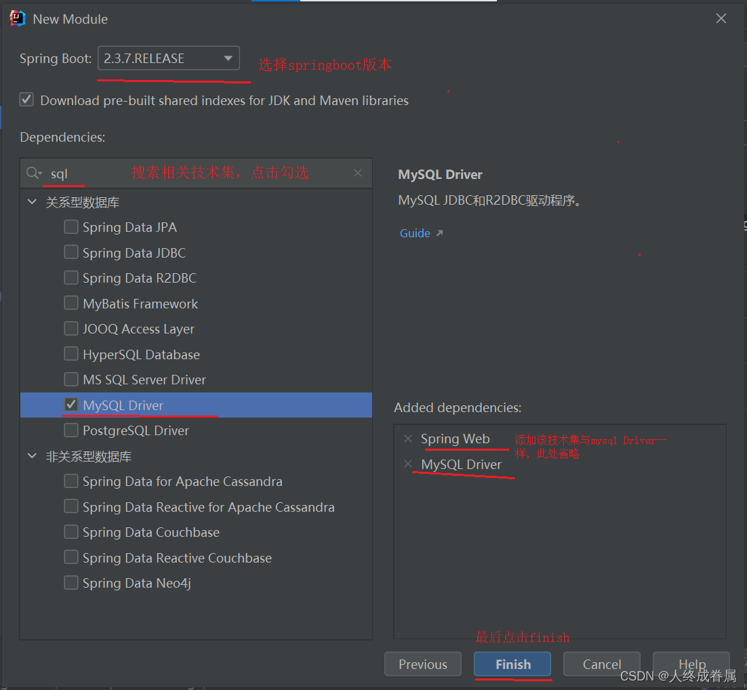
Task: Check Spring Data Reactive Couchbase
Action: pyautogui.click(x=71, y=557)
